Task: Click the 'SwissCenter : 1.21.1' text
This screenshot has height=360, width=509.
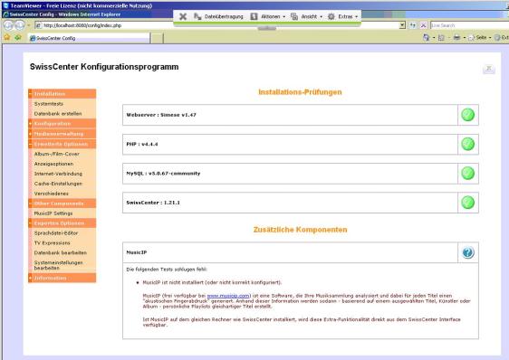Action: click(153, 203)
